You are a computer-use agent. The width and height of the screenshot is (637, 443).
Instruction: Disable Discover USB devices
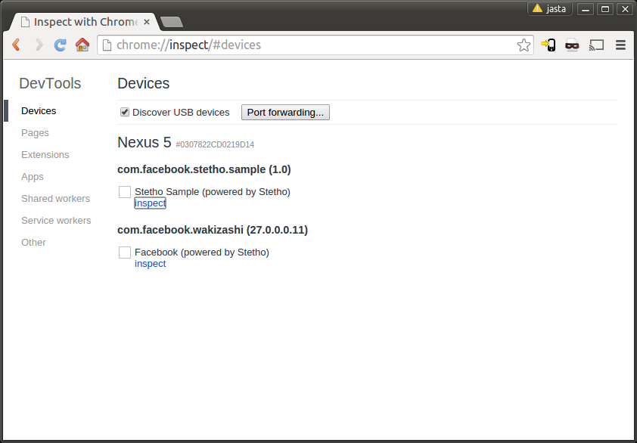[124, 112]
